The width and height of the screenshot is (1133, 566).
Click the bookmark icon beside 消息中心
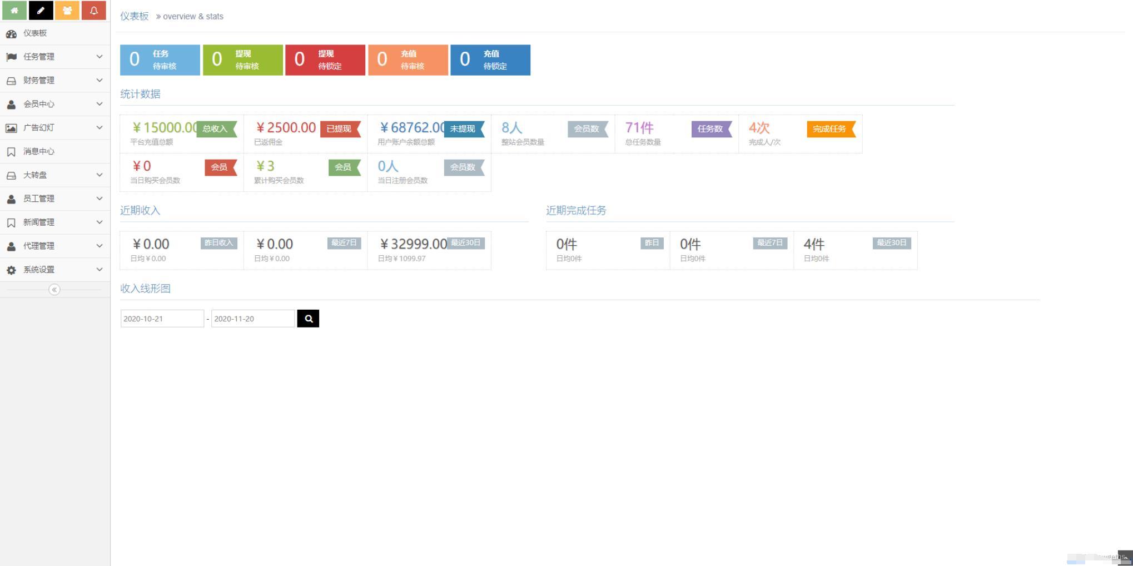click(11, 152)
